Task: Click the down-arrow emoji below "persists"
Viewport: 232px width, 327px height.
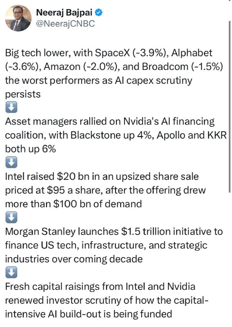Action: point(11,108)
